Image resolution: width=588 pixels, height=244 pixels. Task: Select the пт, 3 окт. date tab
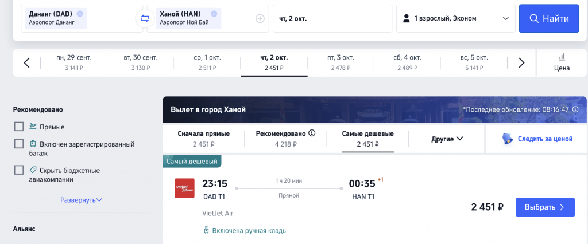coord(341,62)
